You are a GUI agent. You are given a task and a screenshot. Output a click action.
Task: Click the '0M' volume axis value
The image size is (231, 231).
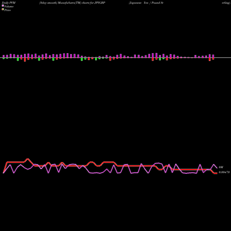coord(221,167)
